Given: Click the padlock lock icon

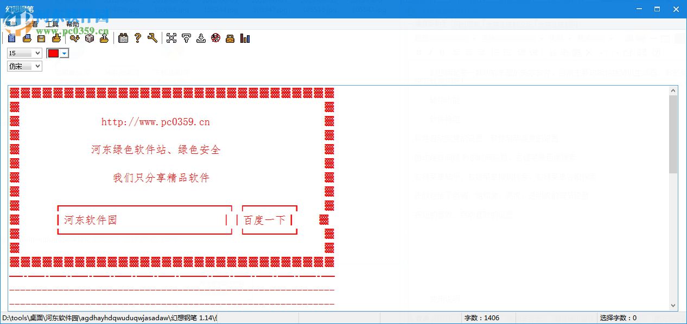Looking at the screenshot, I should 230,38.
